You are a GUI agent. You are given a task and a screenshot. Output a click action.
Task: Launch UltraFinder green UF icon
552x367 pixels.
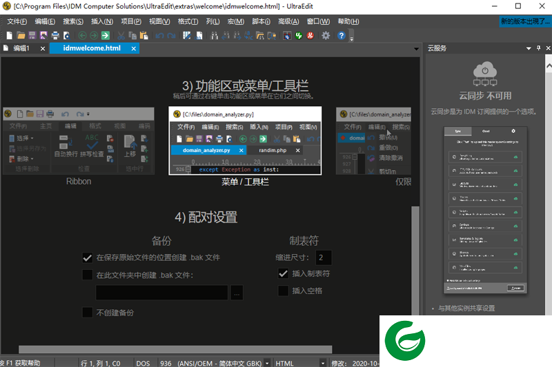[299, 36]
